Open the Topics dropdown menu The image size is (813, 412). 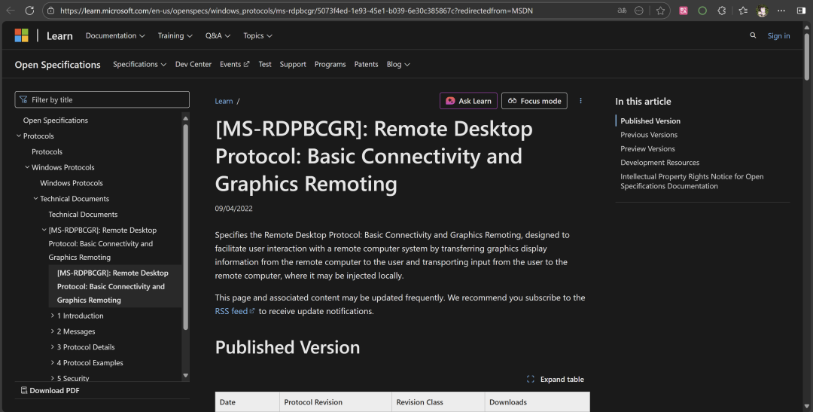[257, 35]
